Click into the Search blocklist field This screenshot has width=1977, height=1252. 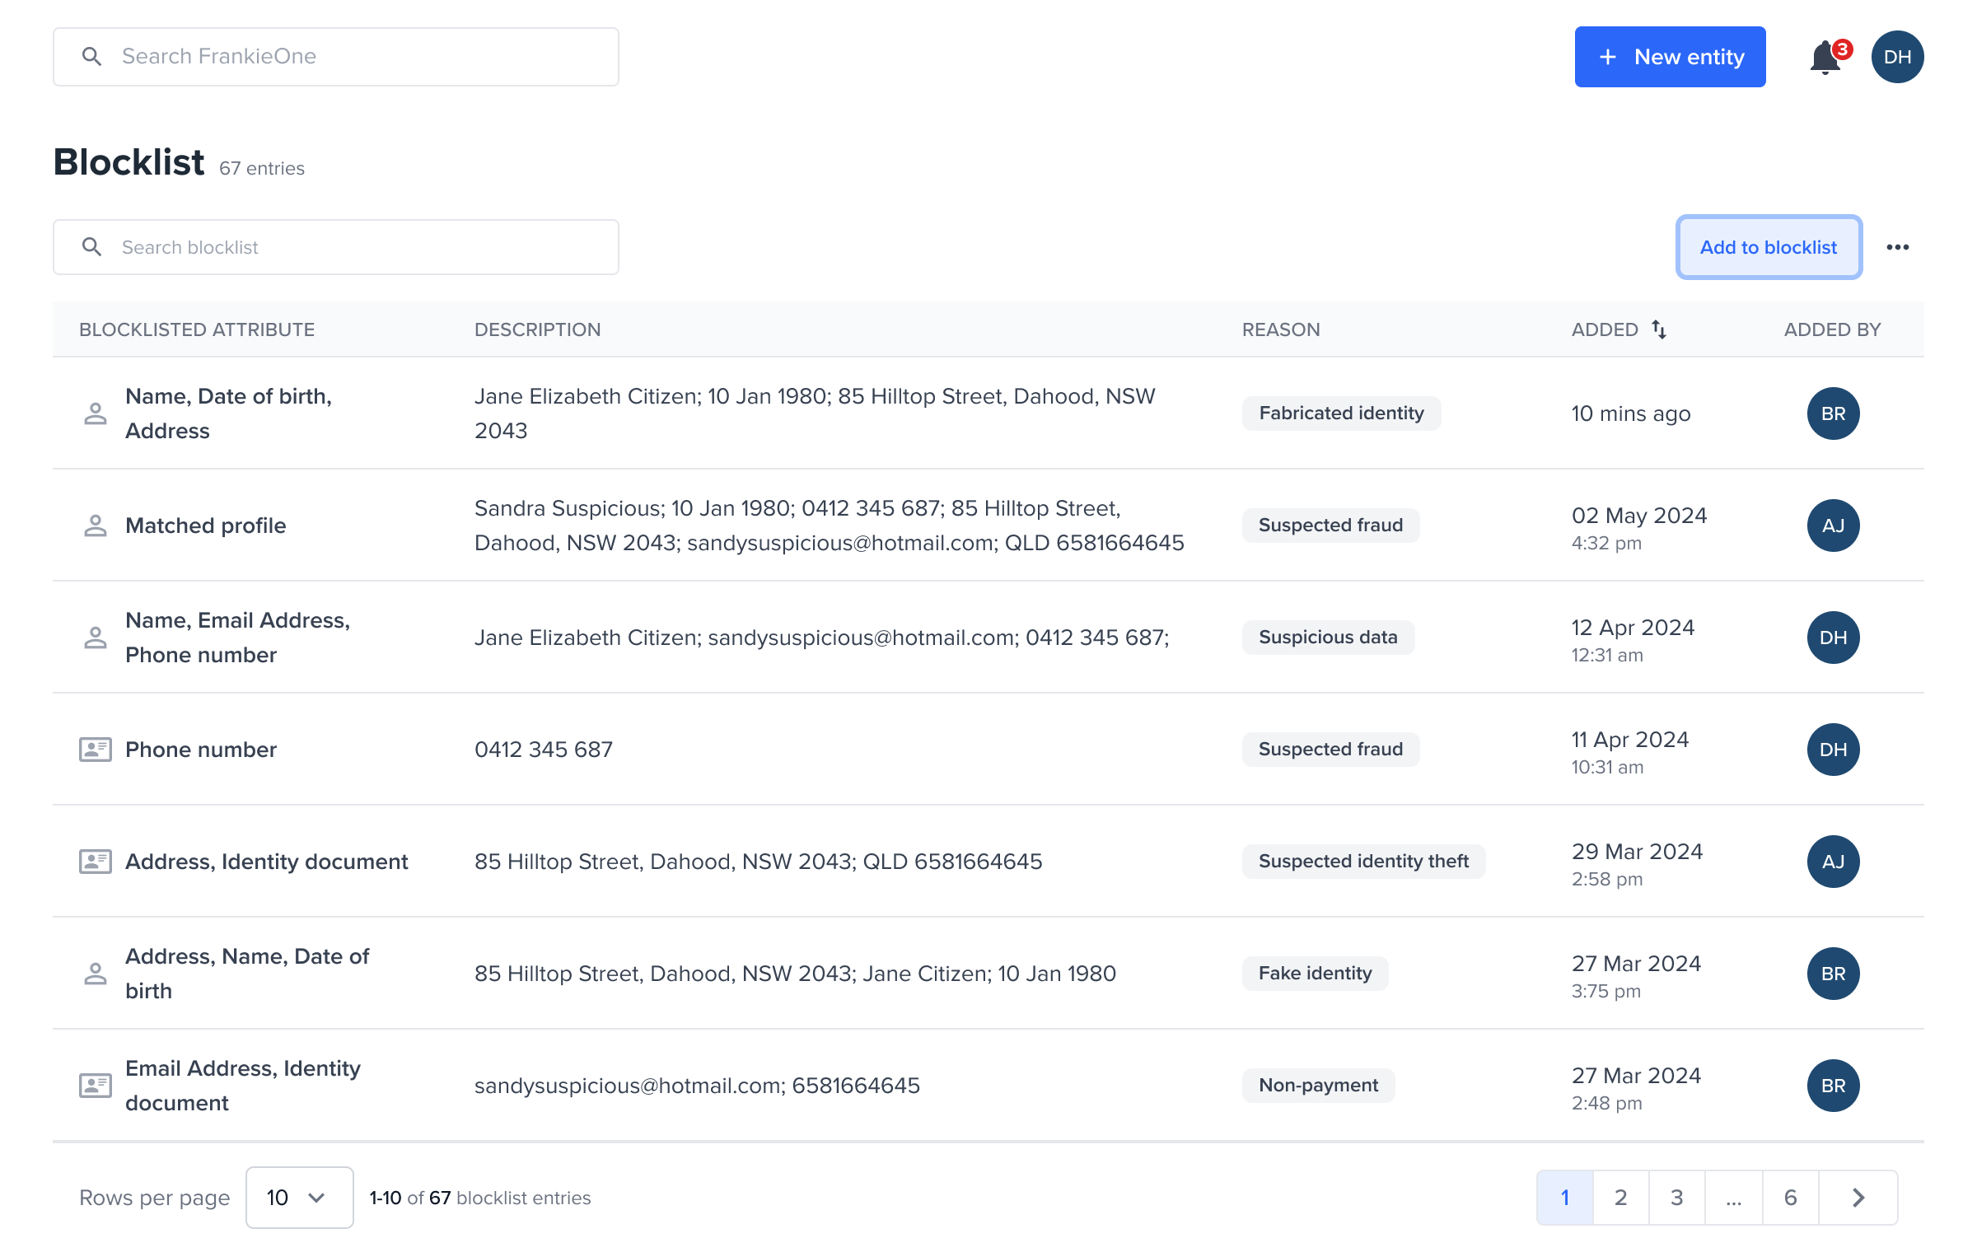click(x=329, y=246)
